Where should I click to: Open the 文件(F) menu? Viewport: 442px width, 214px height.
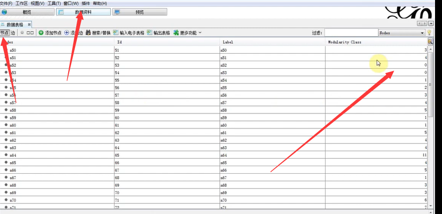6,3
